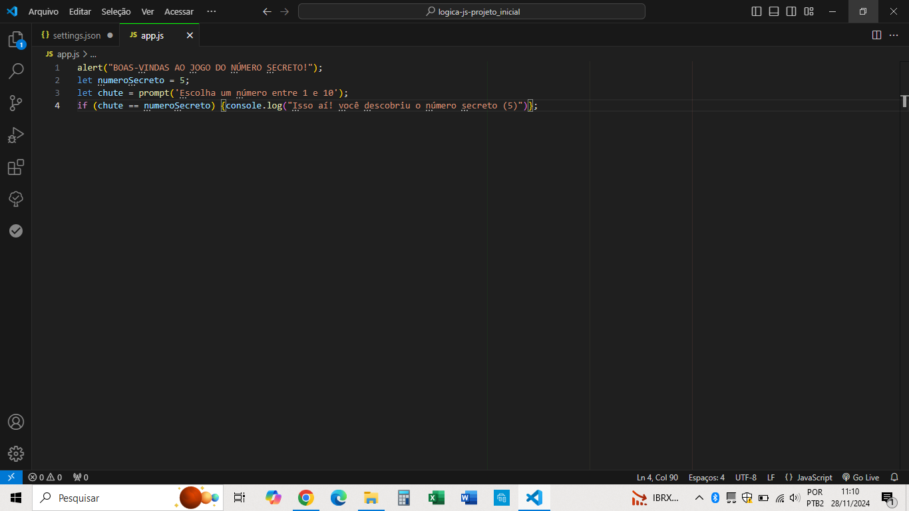Open Excel from taskbar
Screen dimensions: 909x511
click(x=437, y=498)
